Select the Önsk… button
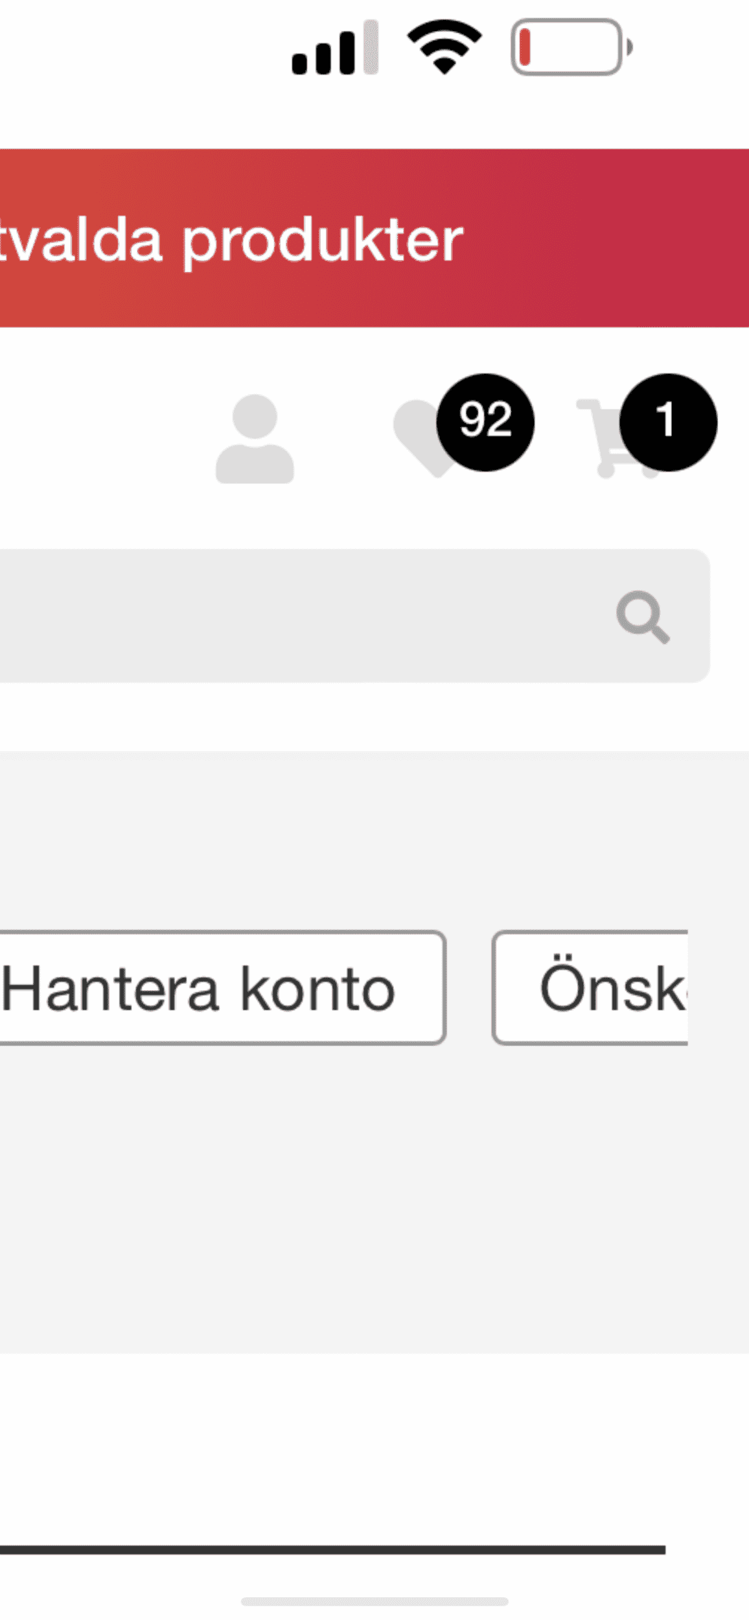 point(590,988)
